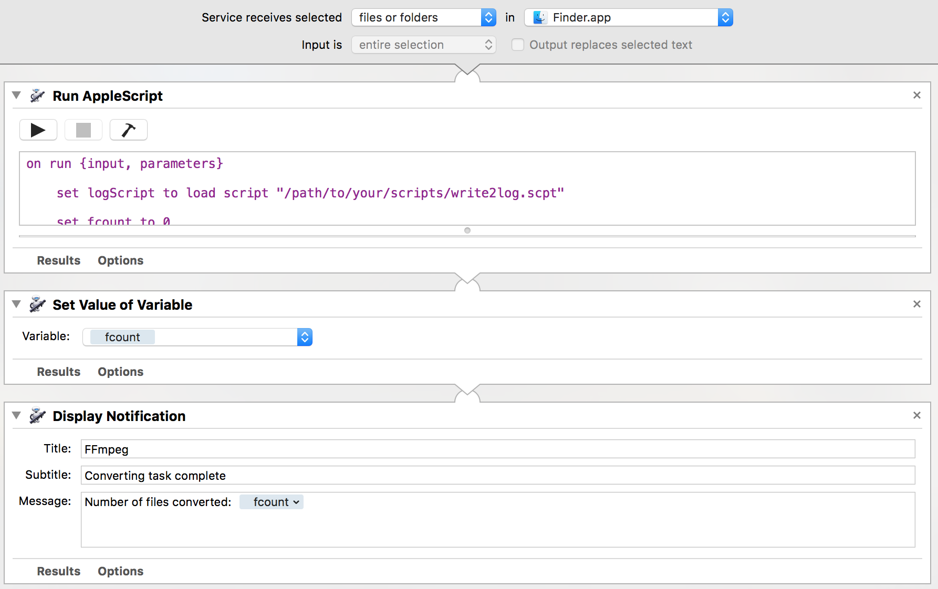Click the 'Input is' label
The image size is (938, 589).
tap(322, 45)
